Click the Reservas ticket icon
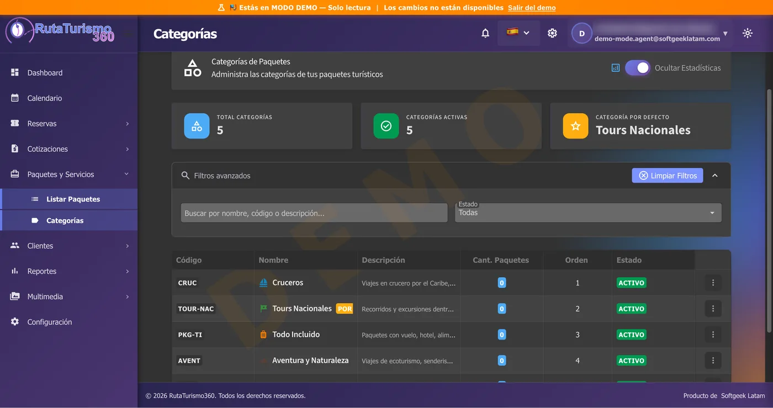This screenshot has height=408, width=773. click(15, 124)
